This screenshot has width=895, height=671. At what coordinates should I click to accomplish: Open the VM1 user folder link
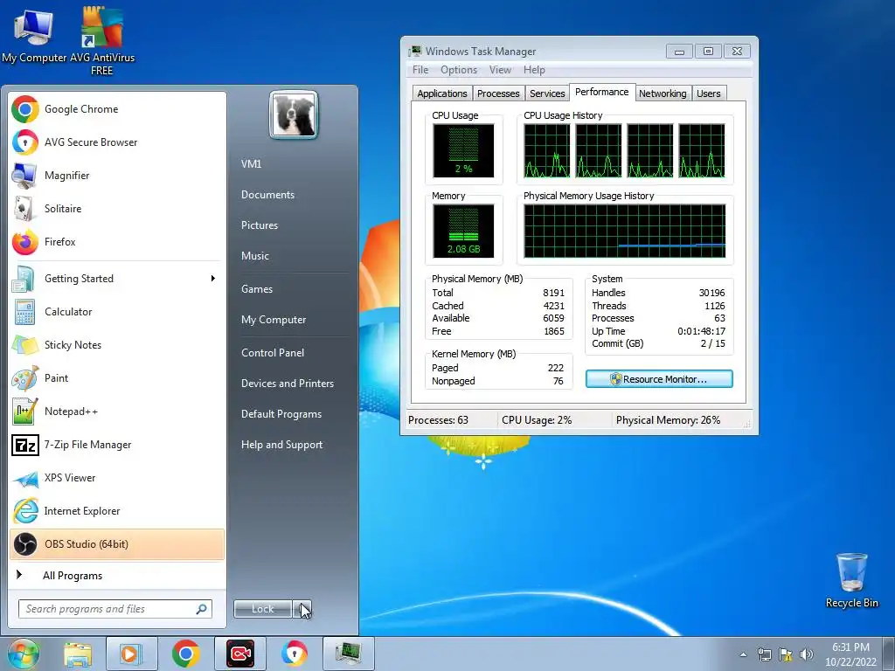click(251, 163)
